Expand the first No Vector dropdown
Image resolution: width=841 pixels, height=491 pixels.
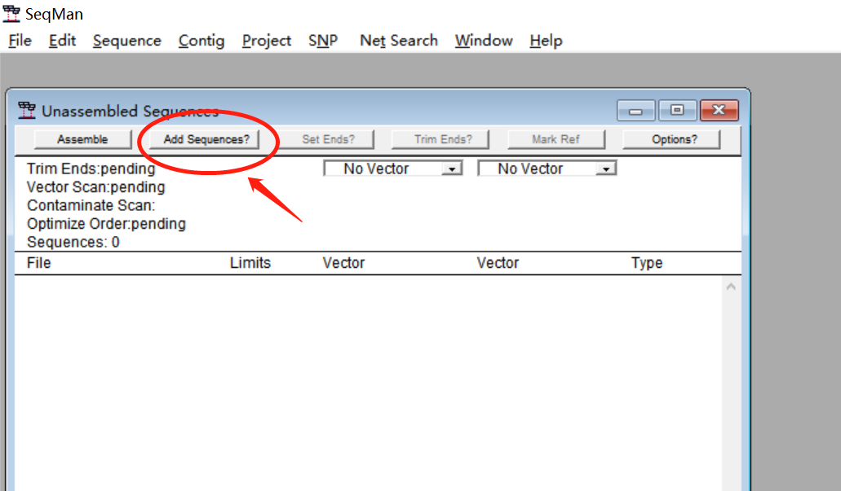pyautogui.click(x=452, y=169)
